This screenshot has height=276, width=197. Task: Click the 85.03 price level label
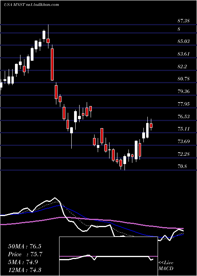[x=183, y=41]
